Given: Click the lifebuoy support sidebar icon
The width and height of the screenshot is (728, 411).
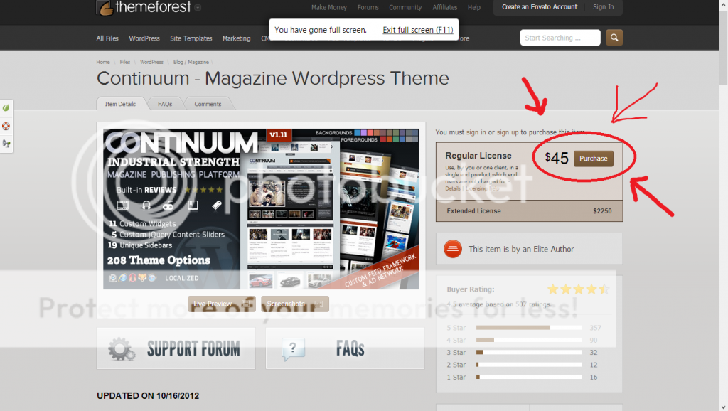Looking at the screenshot, I should pos(6,126).
